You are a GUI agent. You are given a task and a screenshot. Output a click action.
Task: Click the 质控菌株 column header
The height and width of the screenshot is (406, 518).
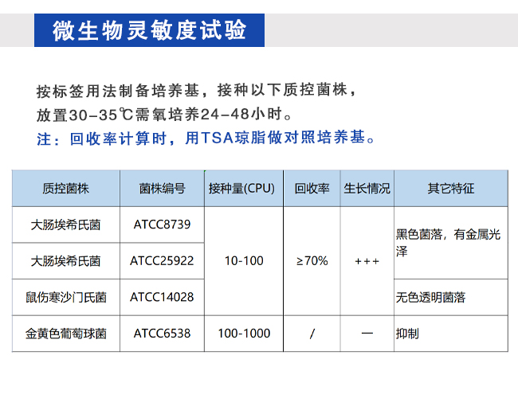[65, 189]
